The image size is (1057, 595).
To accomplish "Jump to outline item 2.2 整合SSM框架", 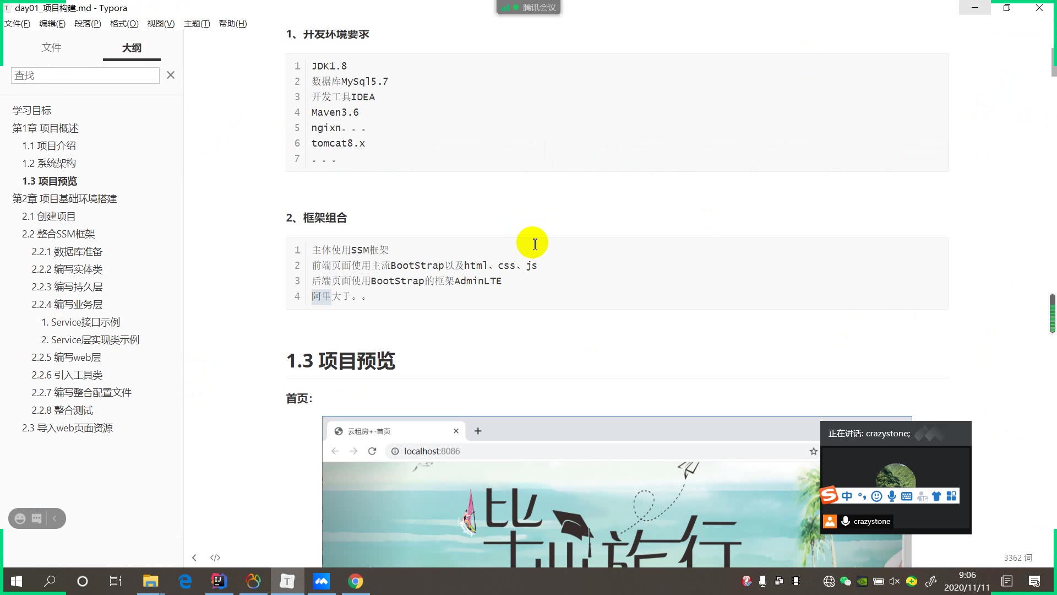I will (x=58, y=234).
